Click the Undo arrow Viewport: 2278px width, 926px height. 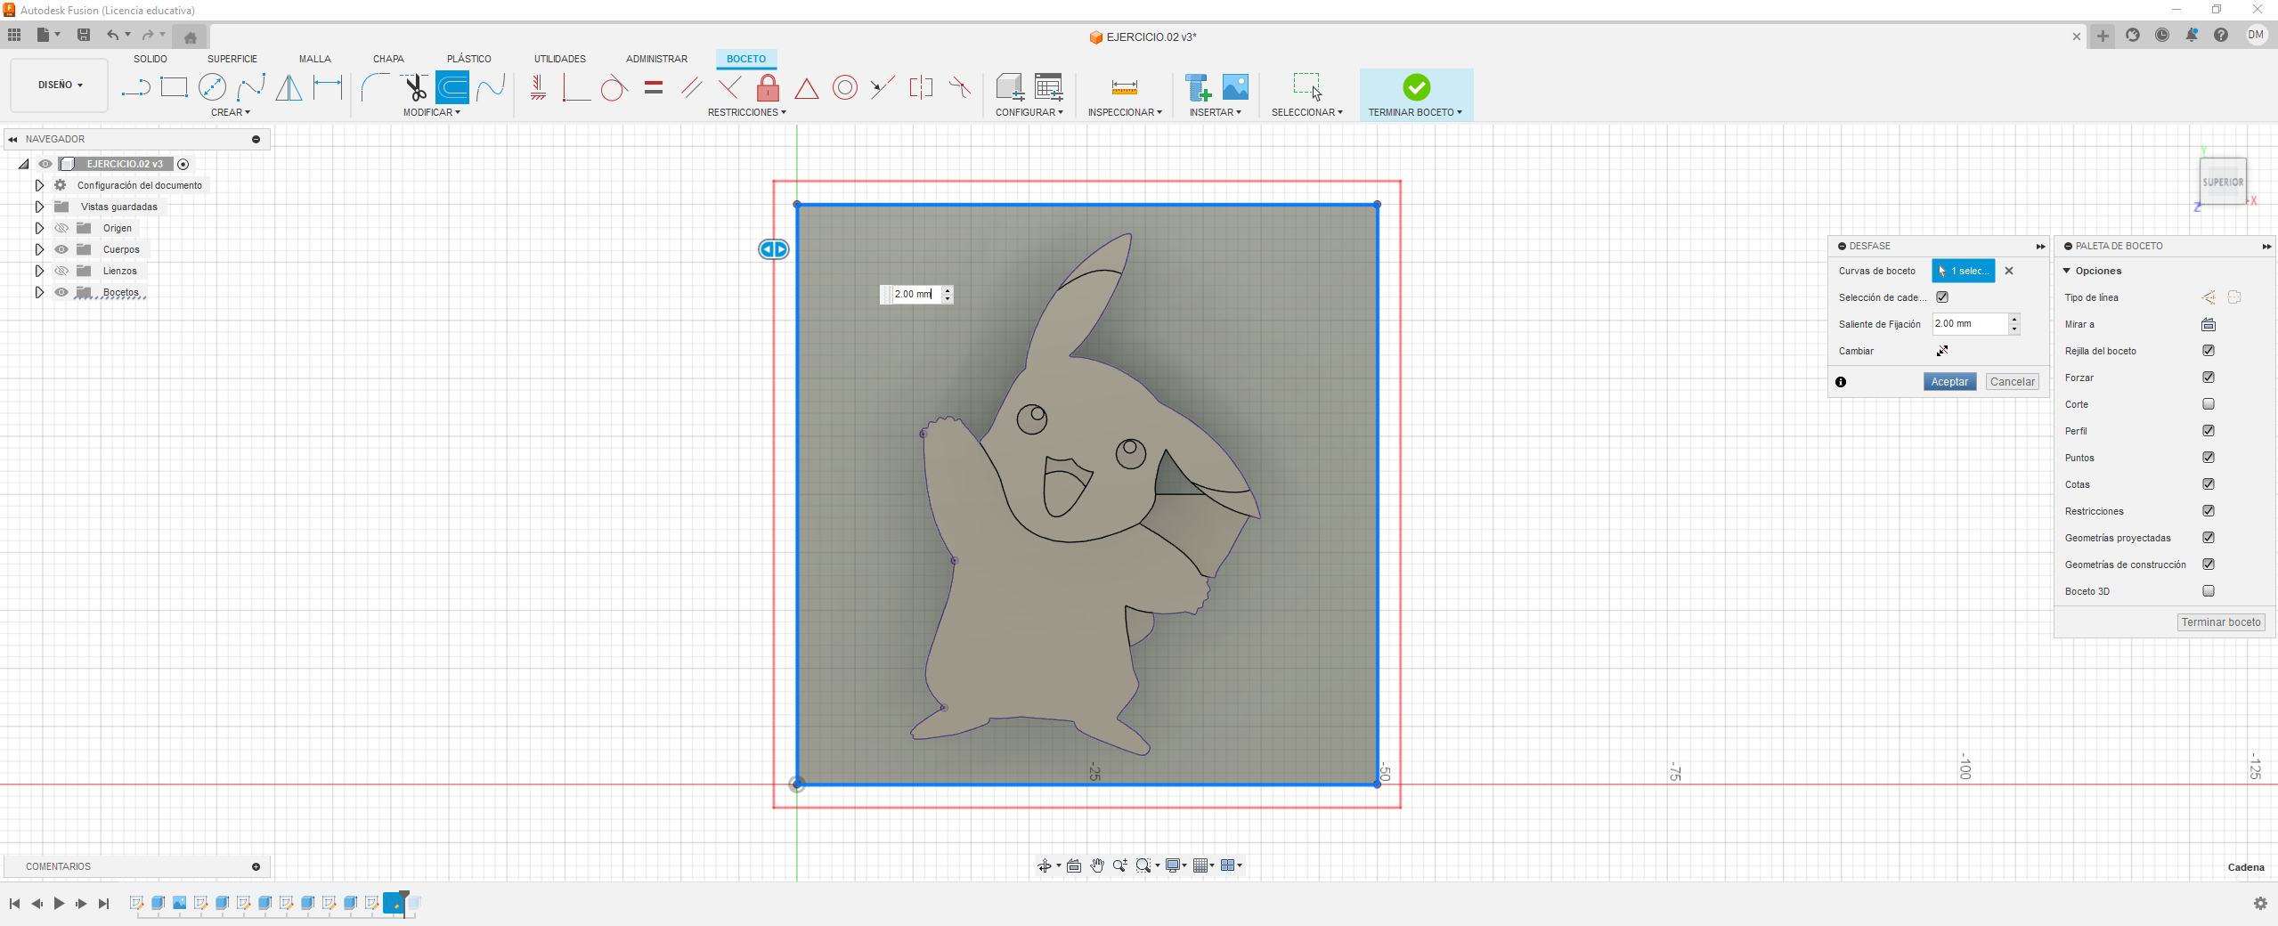[113, 35]
